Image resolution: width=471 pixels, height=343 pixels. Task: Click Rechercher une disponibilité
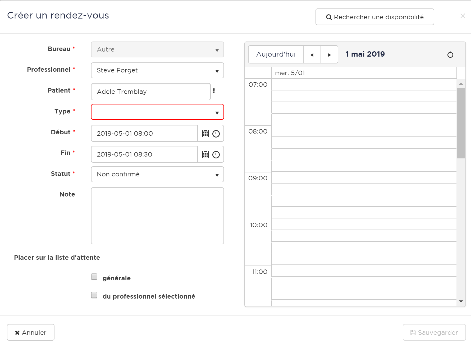click(374, 17)
